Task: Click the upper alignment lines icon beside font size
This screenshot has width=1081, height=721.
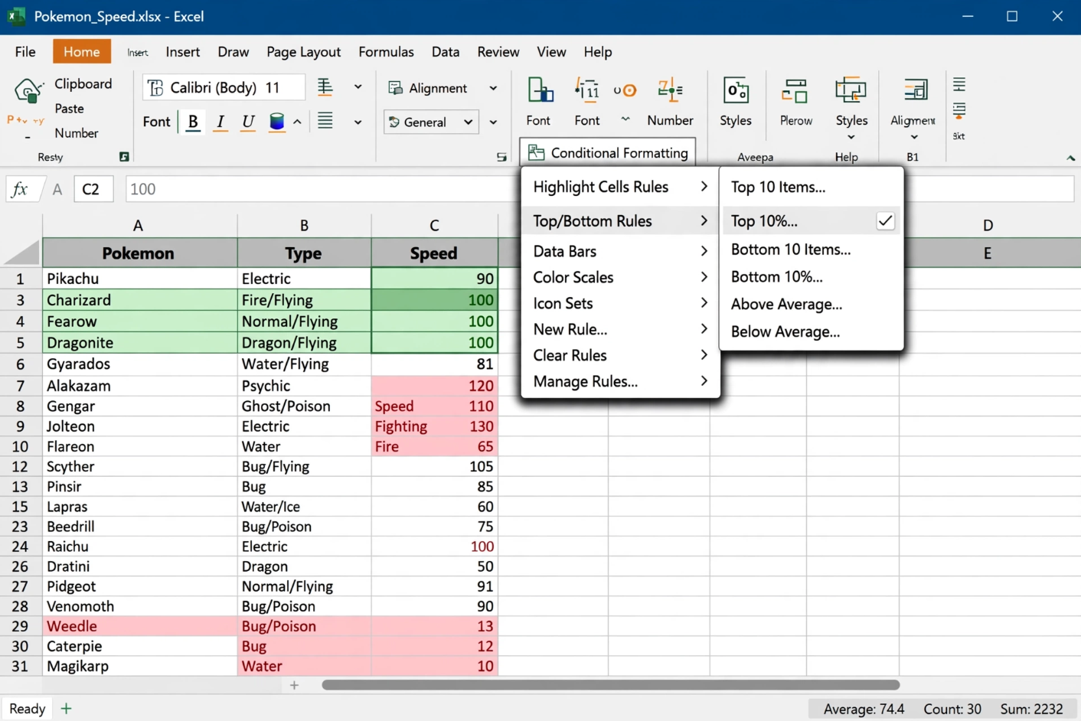Action: click(x=325, y=86)
